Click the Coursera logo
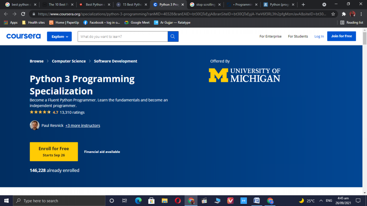367x206 pixels. [23, 36]
